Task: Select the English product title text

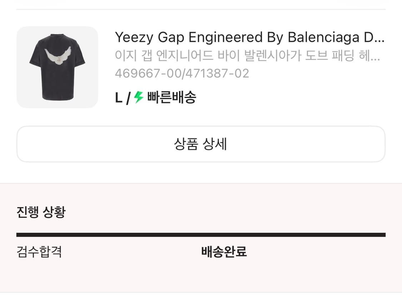Action: pos(250,37)
